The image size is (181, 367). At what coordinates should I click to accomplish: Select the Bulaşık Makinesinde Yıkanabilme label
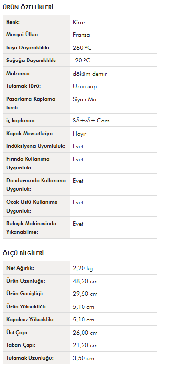click(31, 228)
